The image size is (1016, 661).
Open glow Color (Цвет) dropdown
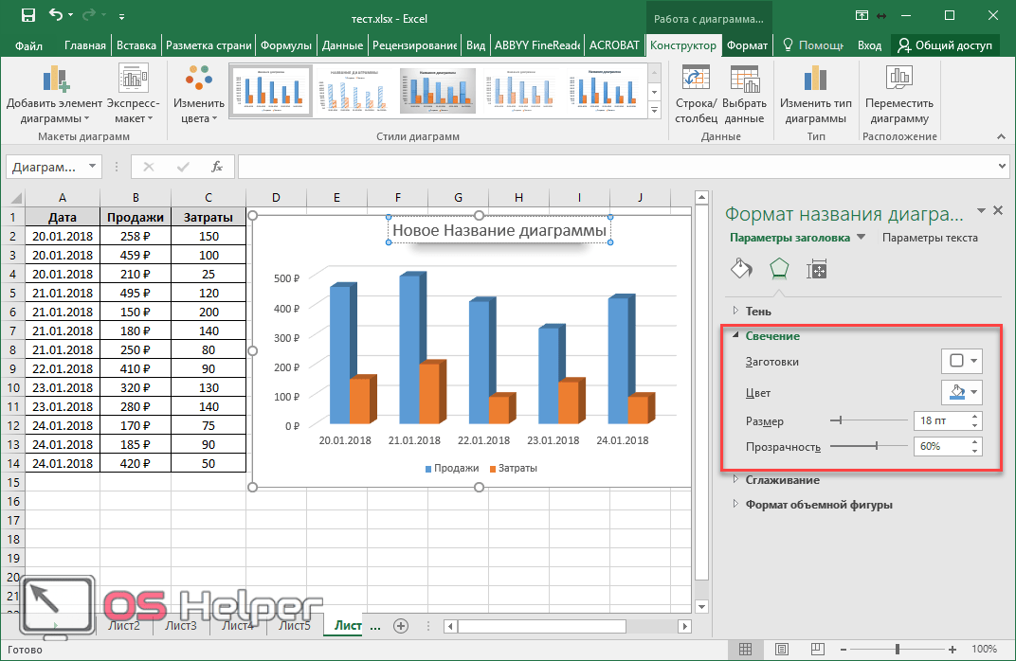[x=961, y=392]
